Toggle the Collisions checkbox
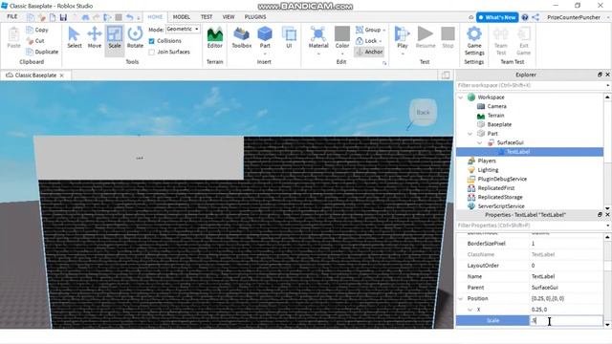The image size is (612, 344). point(151,41)
